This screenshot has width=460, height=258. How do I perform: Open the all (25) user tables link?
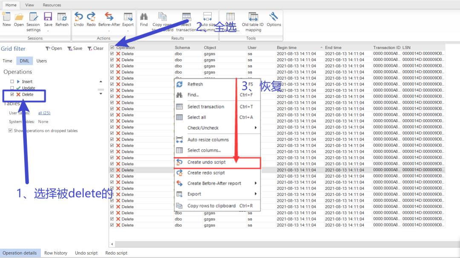point(44,113)
